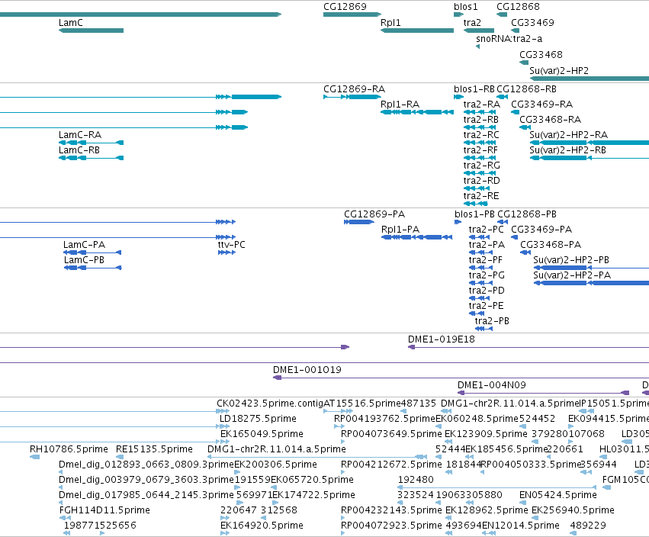The image size is (649, 537).
Task: Select the tra2-PF protein label
Action: tap(486, 260)
